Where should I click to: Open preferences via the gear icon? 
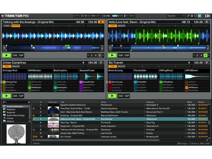pos(192,16)
